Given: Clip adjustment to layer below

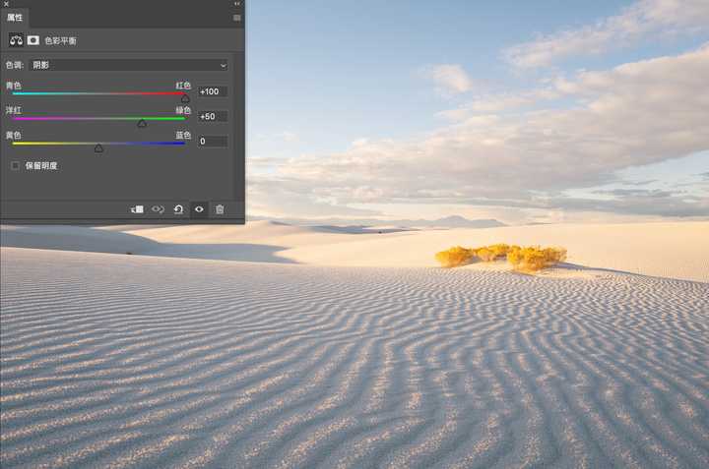Looking at the screenshot, I should coord(137,209).
